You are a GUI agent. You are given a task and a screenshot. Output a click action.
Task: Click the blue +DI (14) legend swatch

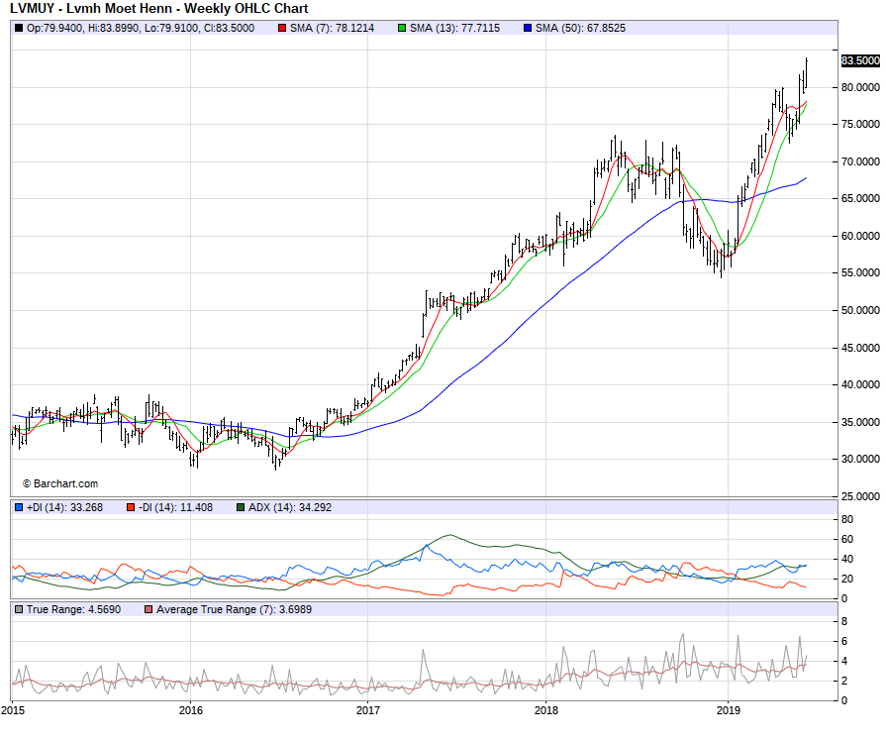19,507
